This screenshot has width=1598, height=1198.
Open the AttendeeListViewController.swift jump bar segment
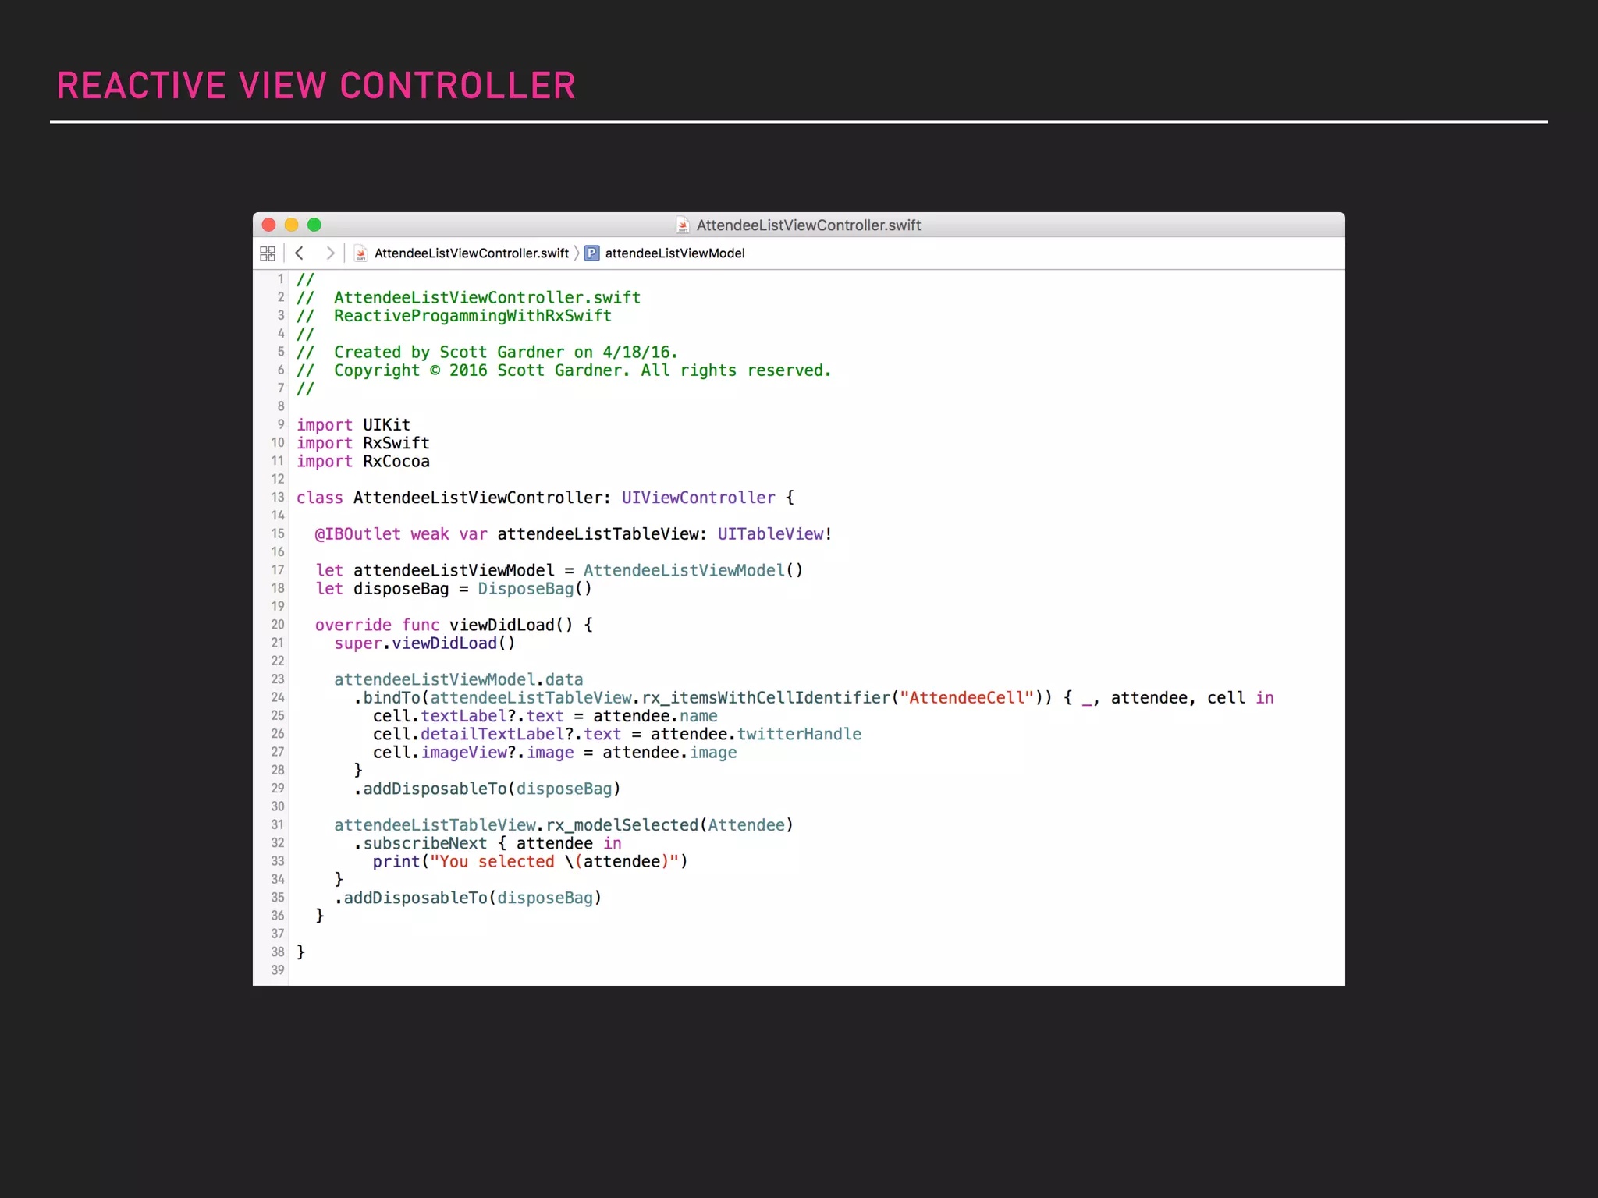471,253
